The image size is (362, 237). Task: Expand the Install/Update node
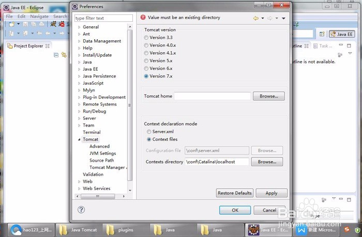[x=79, y=55]
